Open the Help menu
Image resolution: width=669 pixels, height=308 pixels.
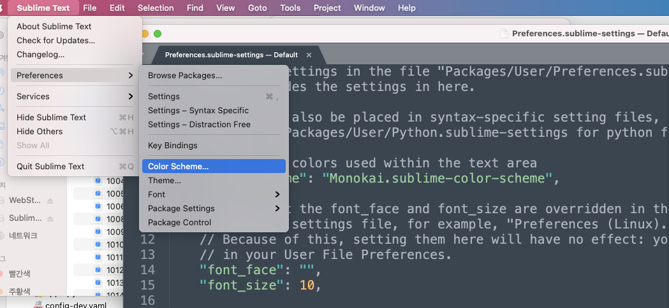pyautogui.click(x=407, y=8)
